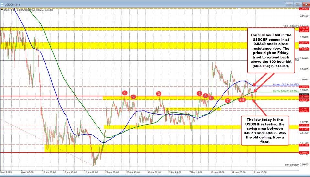Click the '2 May 23:00' time axis label
310x177 pixels.
(175, 172)
